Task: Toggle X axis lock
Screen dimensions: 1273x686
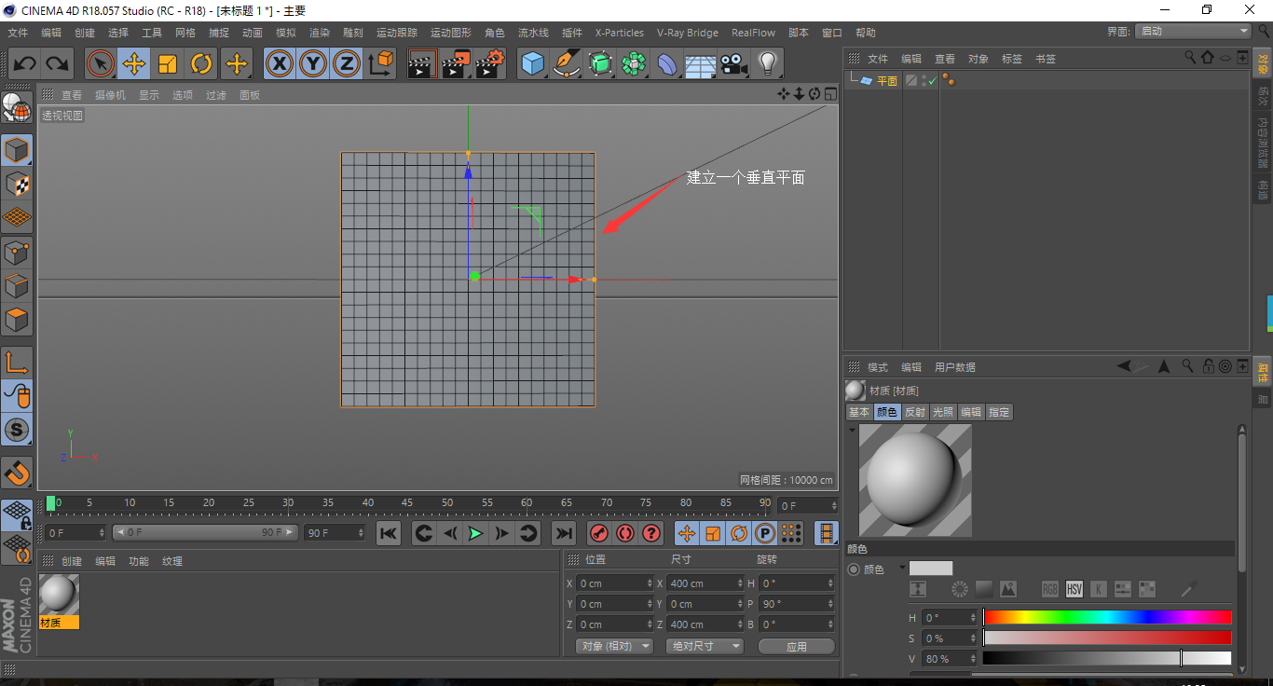Action: pos(280,63)
